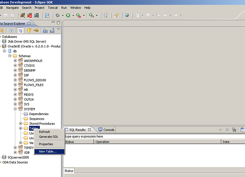Toggle the tree layout button in Data Source Explorer

(x=20, y=30)
